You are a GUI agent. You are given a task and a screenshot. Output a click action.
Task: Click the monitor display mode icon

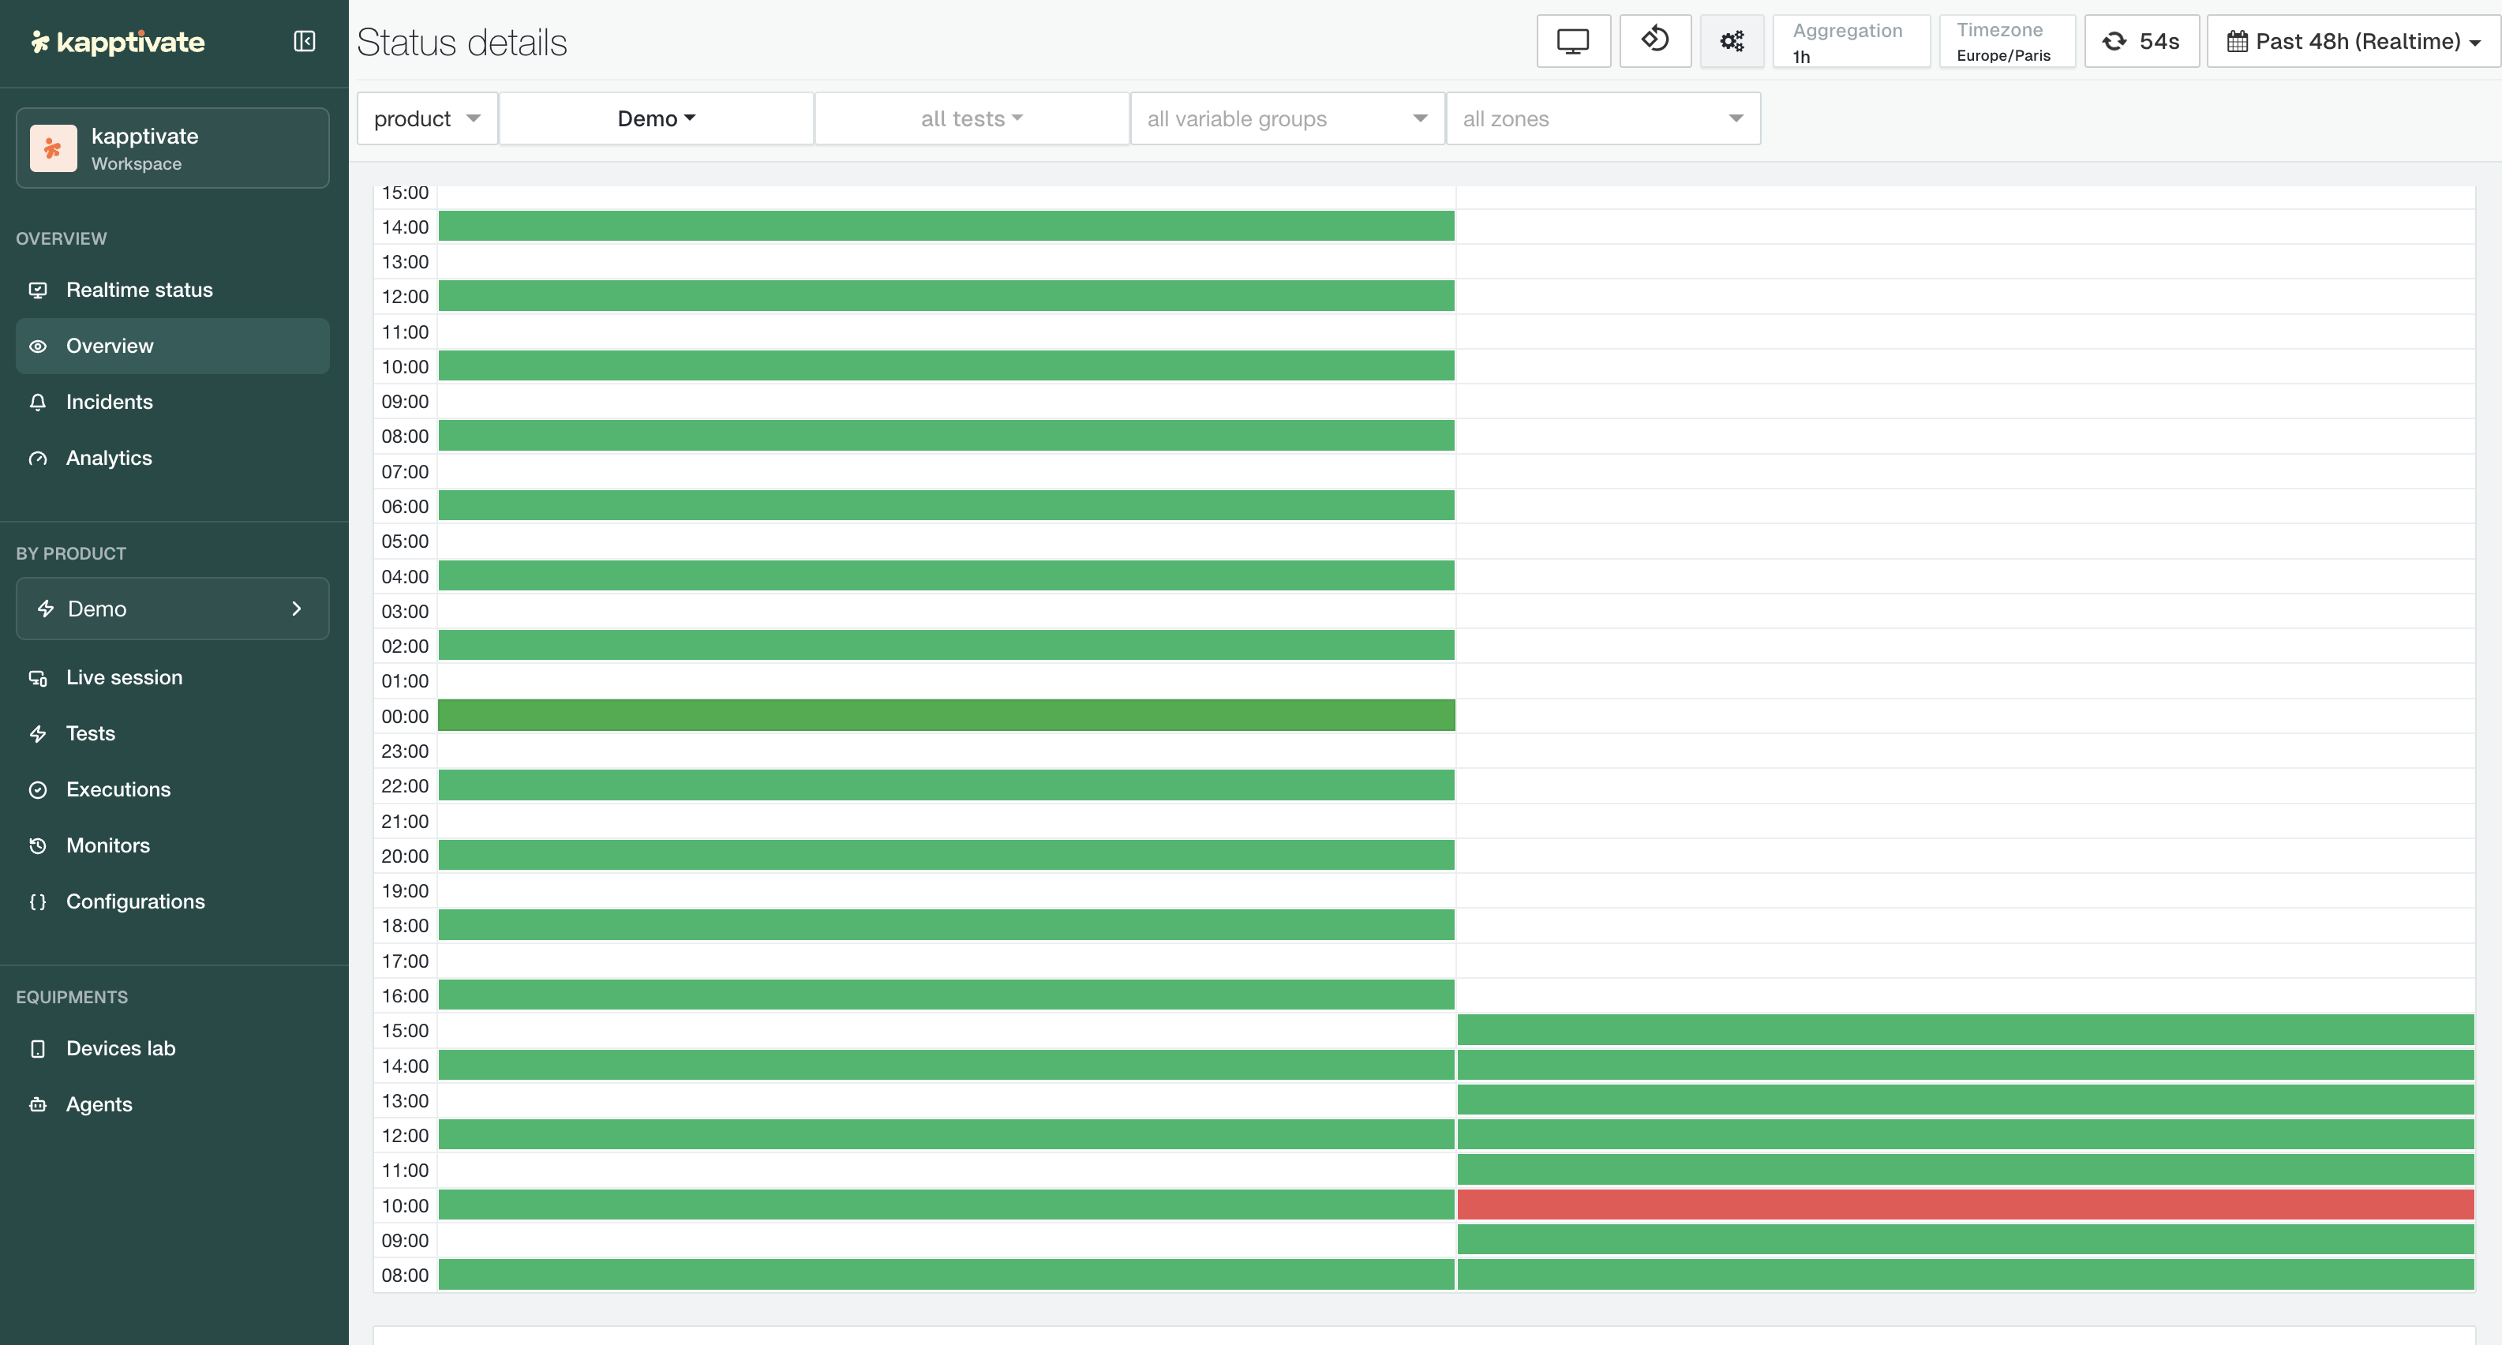coord(1572,41)
